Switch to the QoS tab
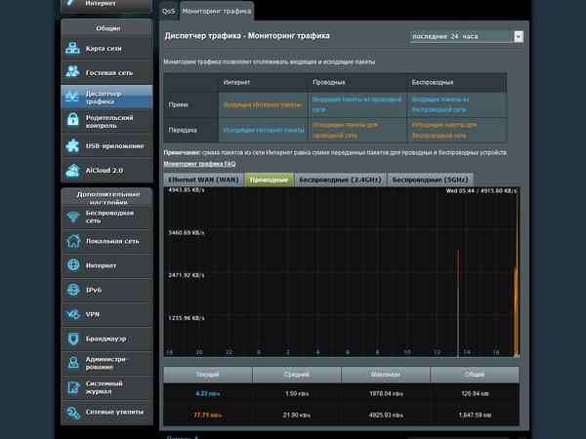 [169, 11]
